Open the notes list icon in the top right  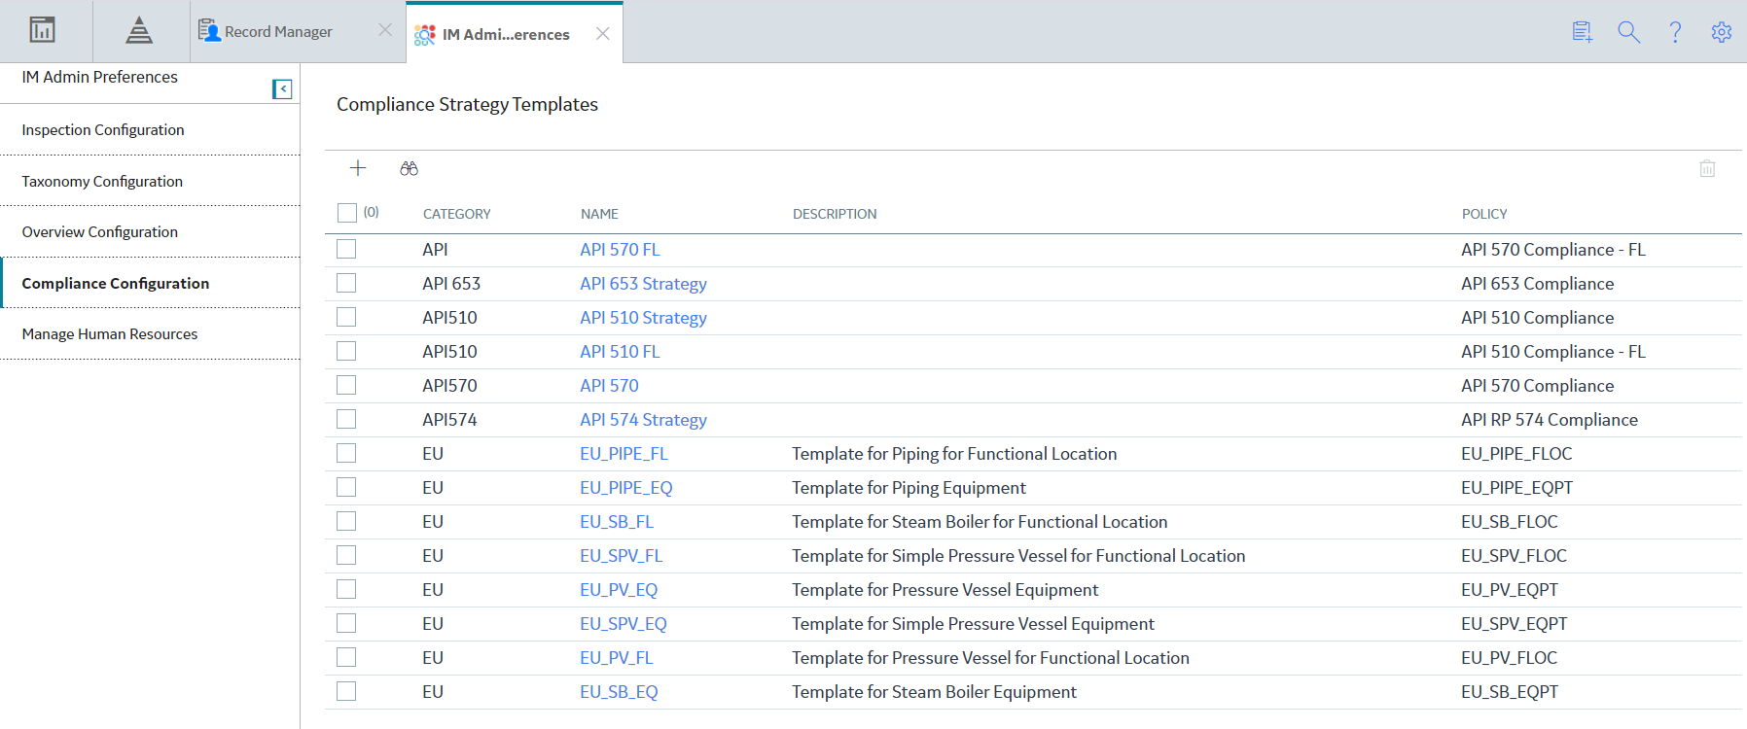[1583, 32]
